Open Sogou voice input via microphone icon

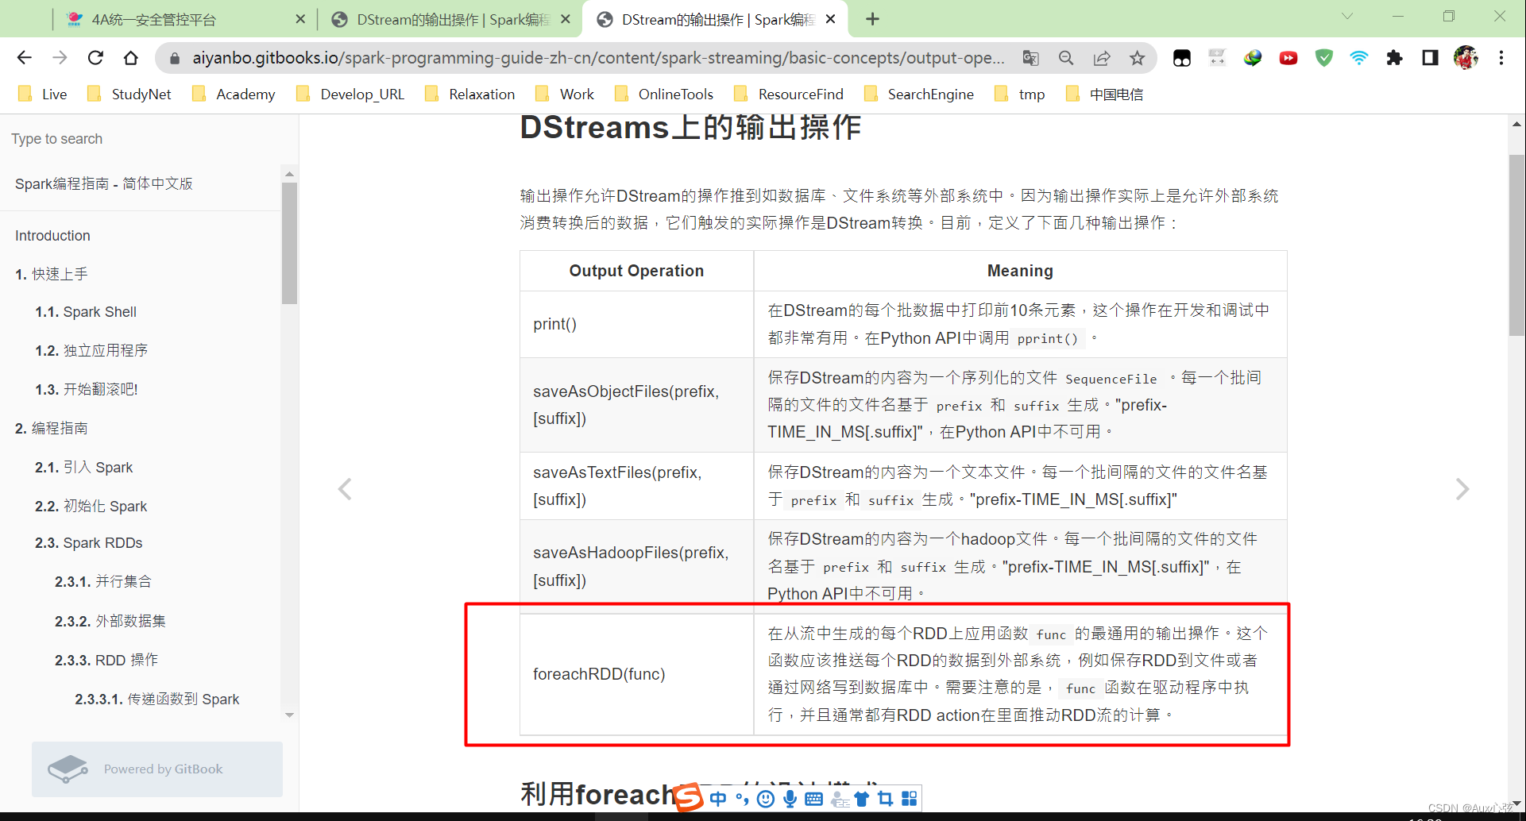(x=790, y=799)
